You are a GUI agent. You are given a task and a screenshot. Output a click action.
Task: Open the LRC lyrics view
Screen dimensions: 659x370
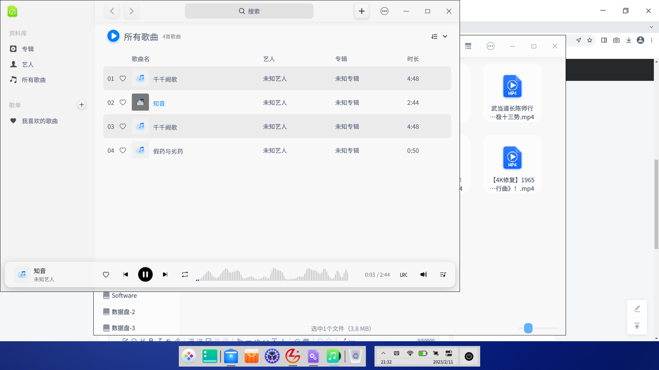coord(404,275)
